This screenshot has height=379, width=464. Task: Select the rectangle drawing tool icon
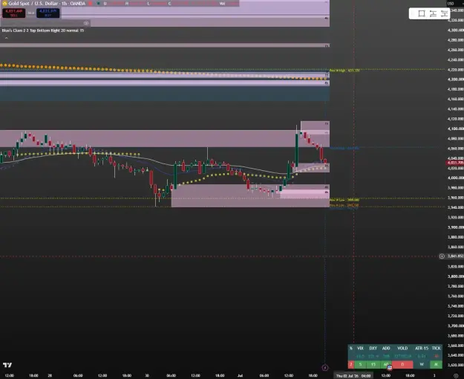point(422,13)
